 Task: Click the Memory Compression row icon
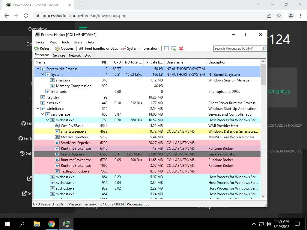[52, 86]
